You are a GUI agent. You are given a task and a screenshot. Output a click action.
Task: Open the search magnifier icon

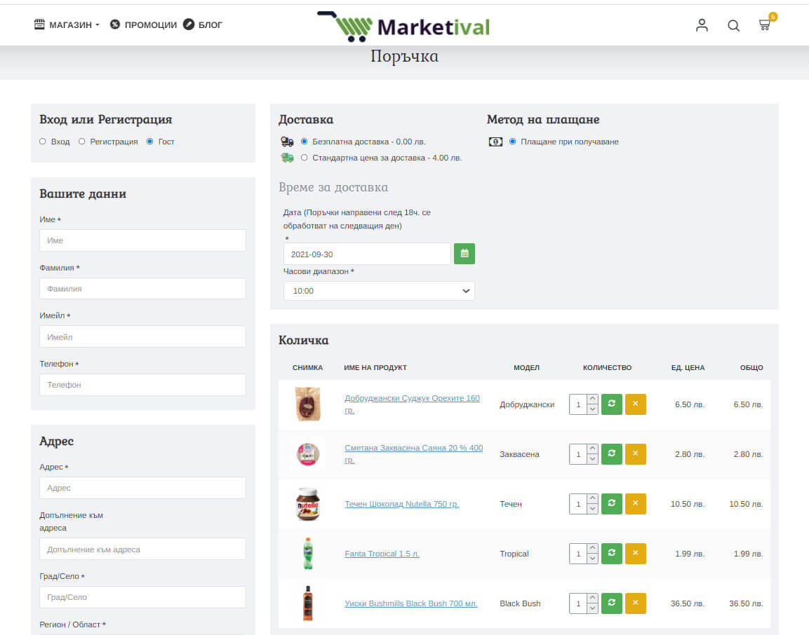(x=733, y=25)
